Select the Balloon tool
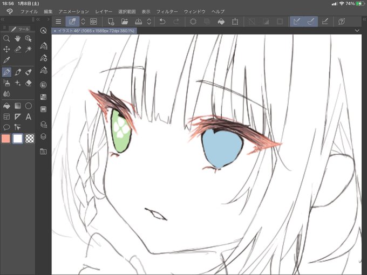This screenshot has width=367, height=275. pos(6,127)
